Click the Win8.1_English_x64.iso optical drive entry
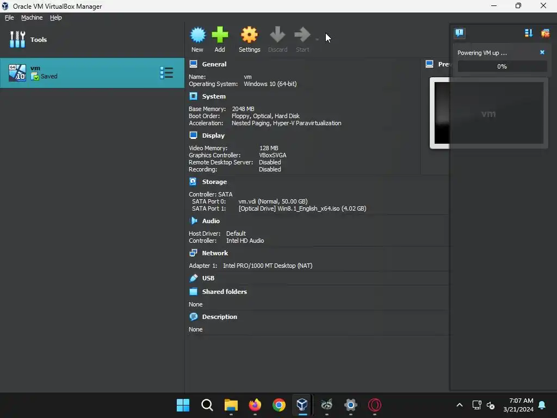The height and width of the screenshot is (418, 557). pos(302,208)
